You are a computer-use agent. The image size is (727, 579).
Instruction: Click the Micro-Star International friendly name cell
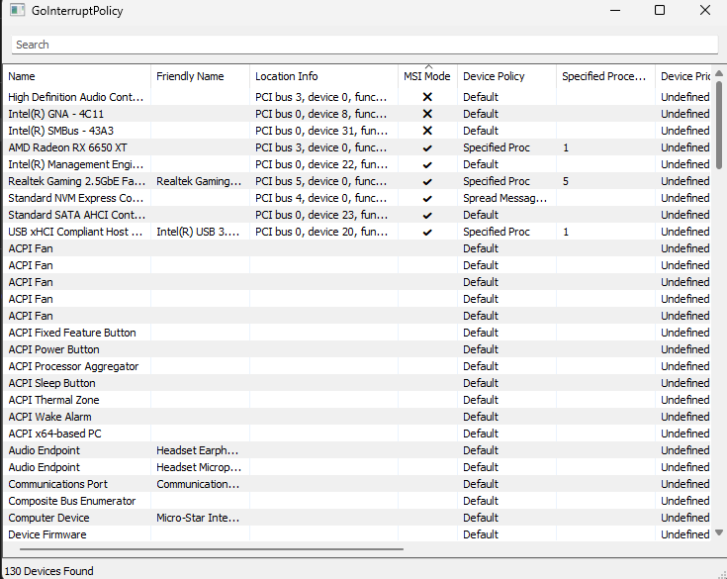200,518
